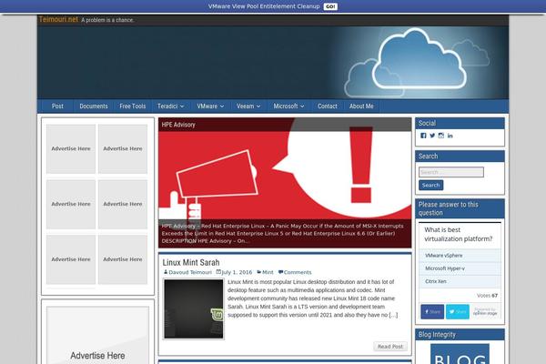546x364 pixels.
Task: Click the large Advertise Here banner
Action: pyautogui.click(x=98, y=335)
